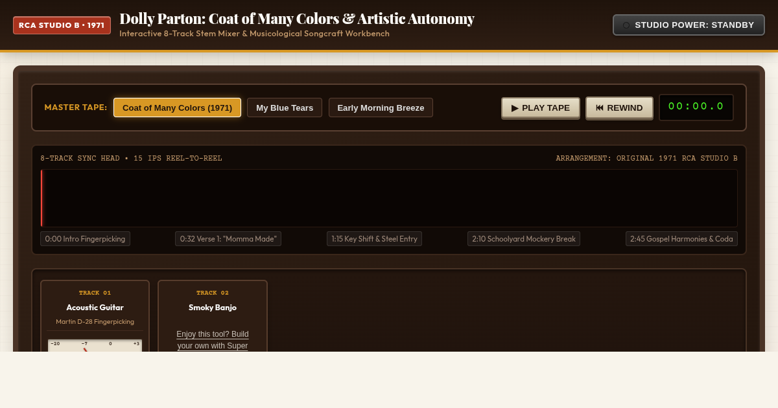Viewport: 778px width, 408px height.
Task: Jump to 2:10 Schoolyard Mockery Break marker
Action: pyautogui.click(x=524, y=239)
